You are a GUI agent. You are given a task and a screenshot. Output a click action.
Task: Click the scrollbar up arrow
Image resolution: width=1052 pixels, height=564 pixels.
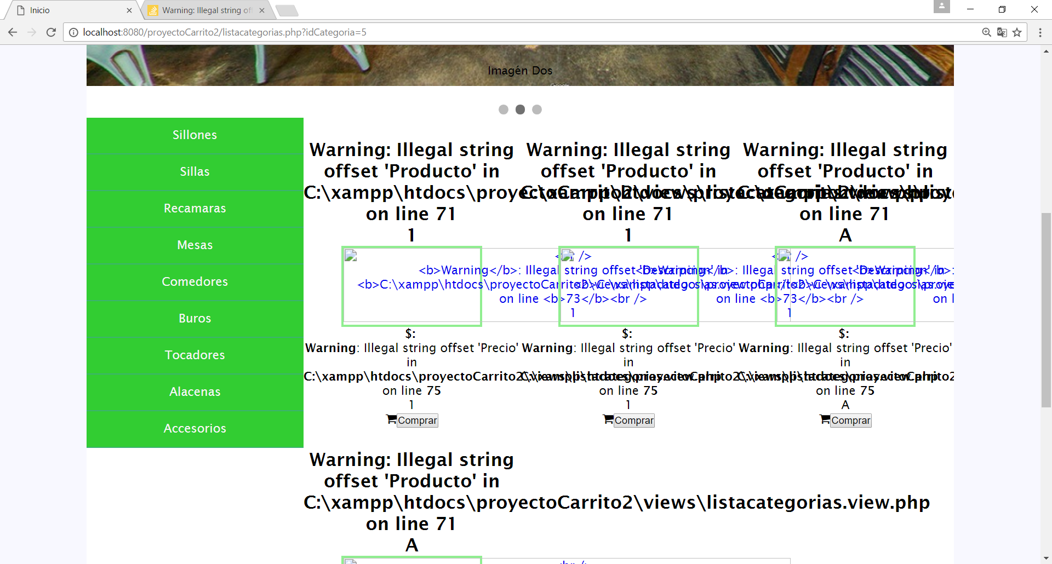(x=1046, y=51)
